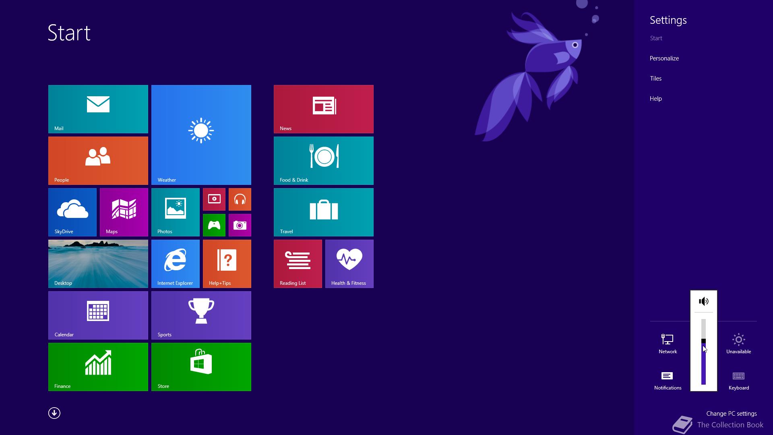Open the Reading List tile
773x435 pixels.
point(298,264)
